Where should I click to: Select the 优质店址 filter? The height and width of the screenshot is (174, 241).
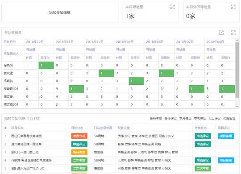(229, 118)
